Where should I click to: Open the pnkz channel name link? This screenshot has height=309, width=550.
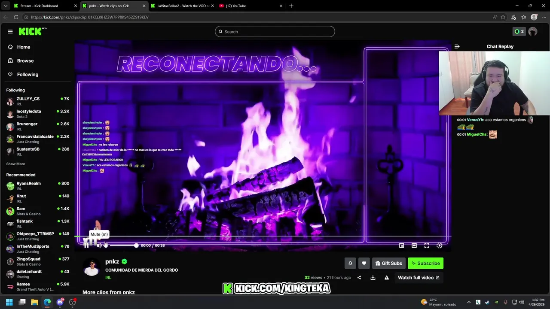(x=112, y=261)
